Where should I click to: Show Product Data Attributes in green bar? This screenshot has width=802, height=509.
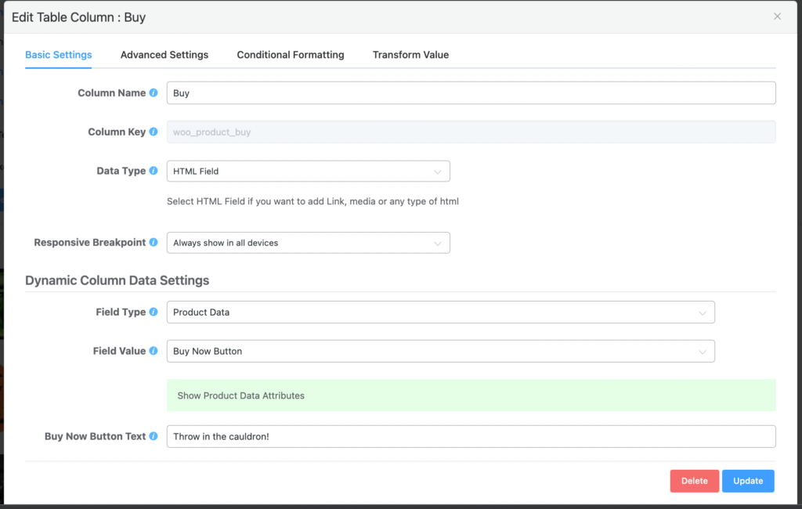(x=240, y=396)
